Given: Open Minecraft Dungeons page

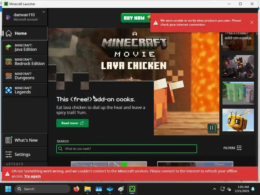Looking at the screenshot, I should (25, 76).
